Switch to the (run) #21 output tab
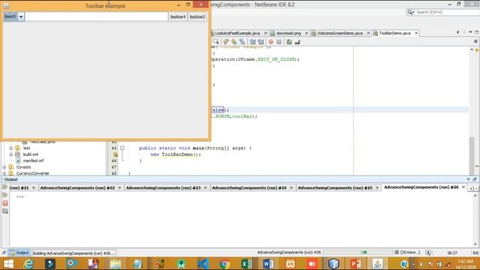Viewport: 480px width, 270px height. (19, 187)
